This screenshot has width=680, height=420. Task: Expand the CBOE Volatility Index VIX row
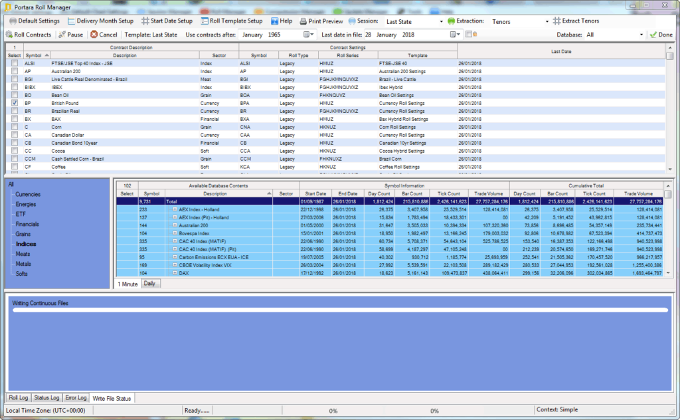click(x=175, y=265)
